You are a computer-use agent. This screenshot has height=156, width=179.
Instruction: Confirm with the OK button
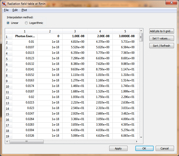pyautogui.click(x=144, y=148)
